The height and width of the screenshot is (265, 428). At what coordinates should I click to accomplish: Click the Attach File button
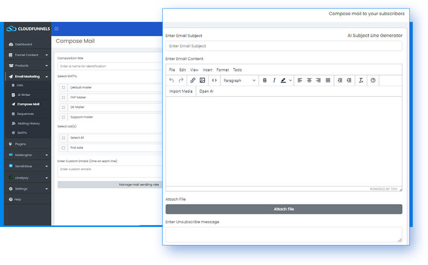pos(284,209)
